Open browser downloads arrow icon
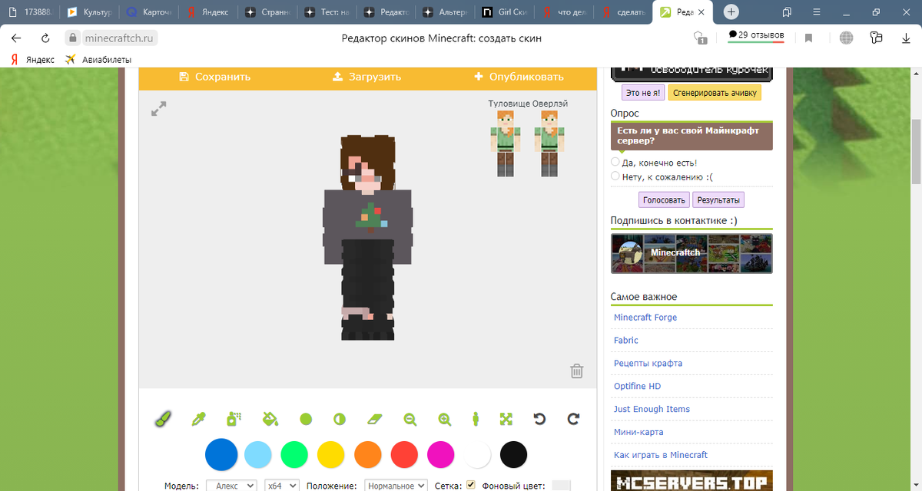 tap(906, 38)
